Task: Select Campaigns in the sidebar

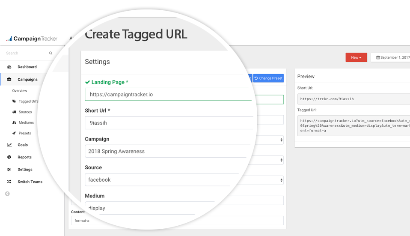Action: click(27, 79)
